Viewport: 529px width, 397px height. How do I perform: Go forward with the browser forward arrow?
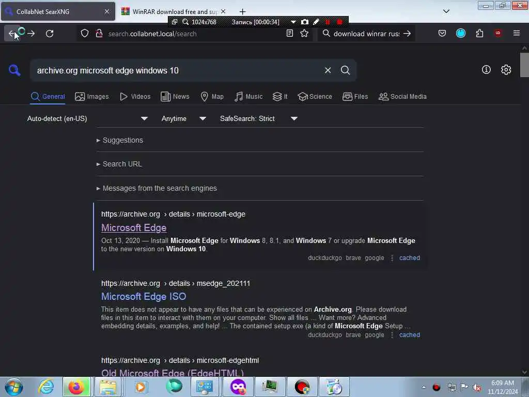(x=31, y=34)
